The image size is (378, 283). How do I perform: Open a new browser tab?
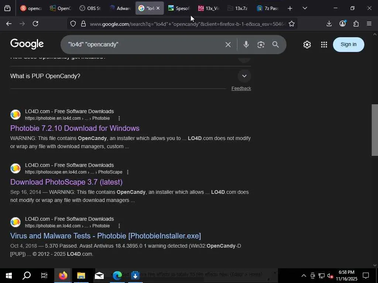[x=290, y=8]
